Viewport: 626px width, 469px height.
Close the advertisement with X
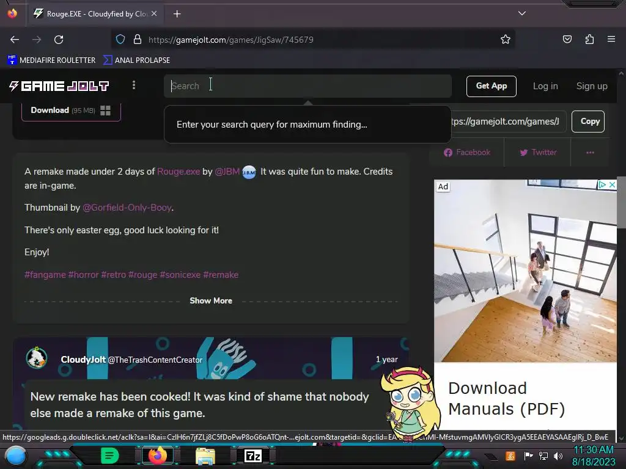pos(612,184)
